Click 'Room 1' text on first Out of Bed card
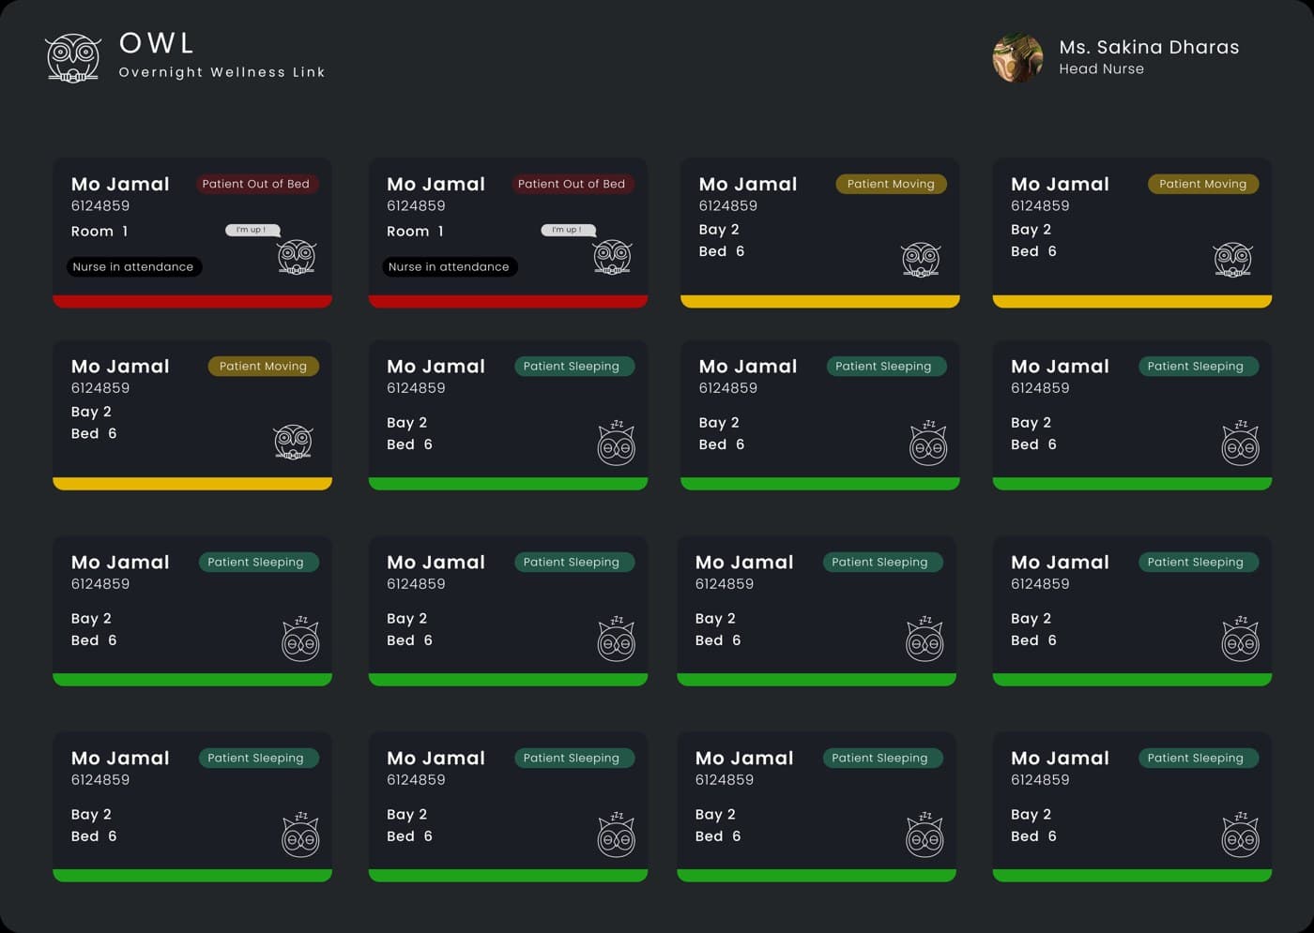 [x=99, y=232]
